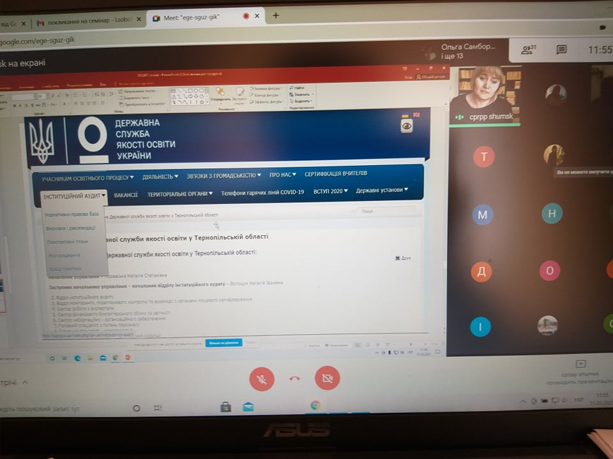Expand Державні установи menu
Screen dimensions: 613x459
tap(382, 190)
